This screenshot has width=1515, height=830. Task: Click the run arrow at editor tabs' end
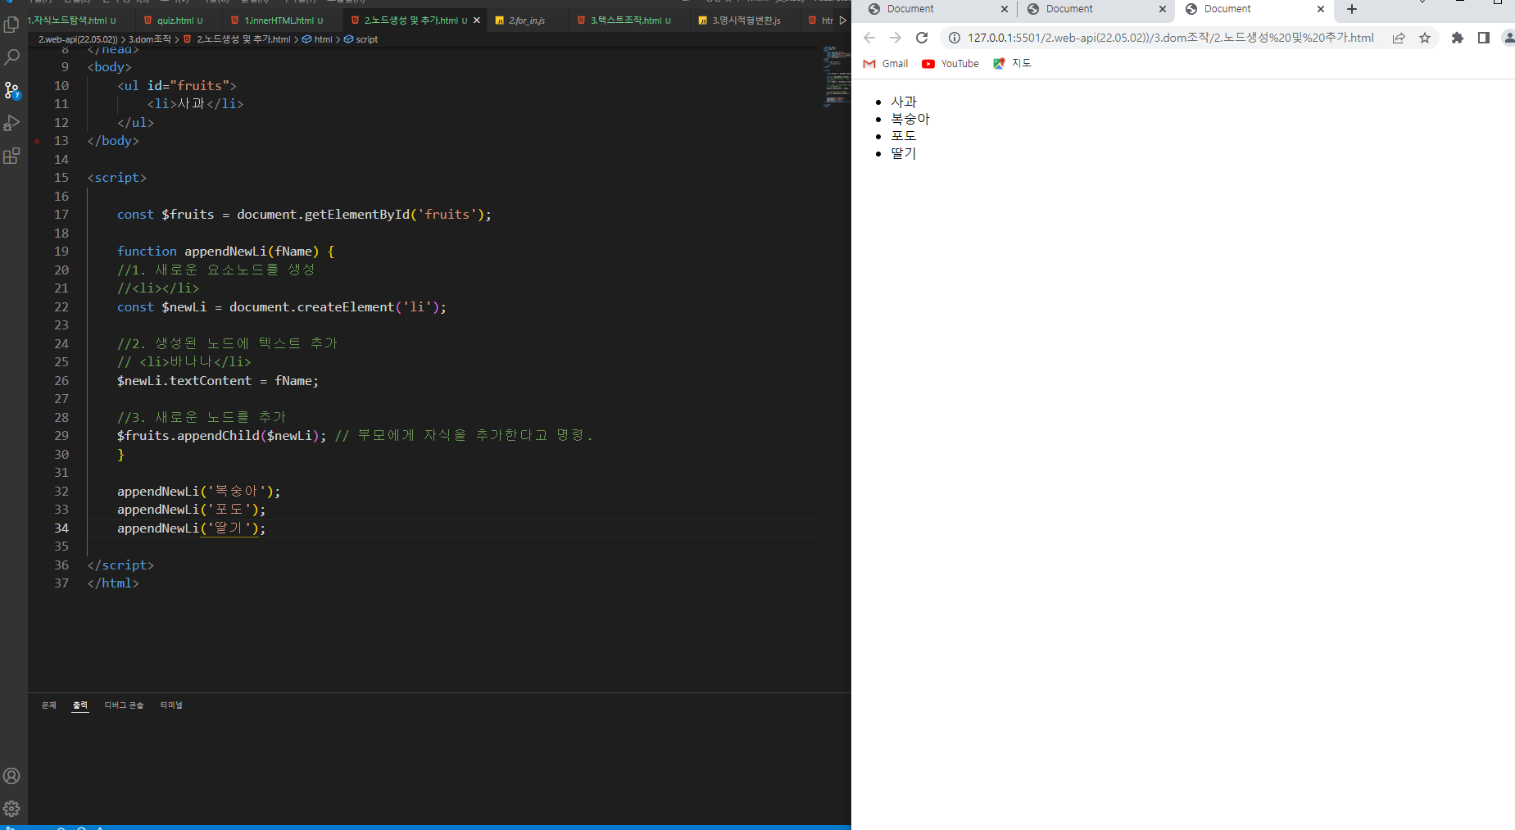click(x=842, y=20)
